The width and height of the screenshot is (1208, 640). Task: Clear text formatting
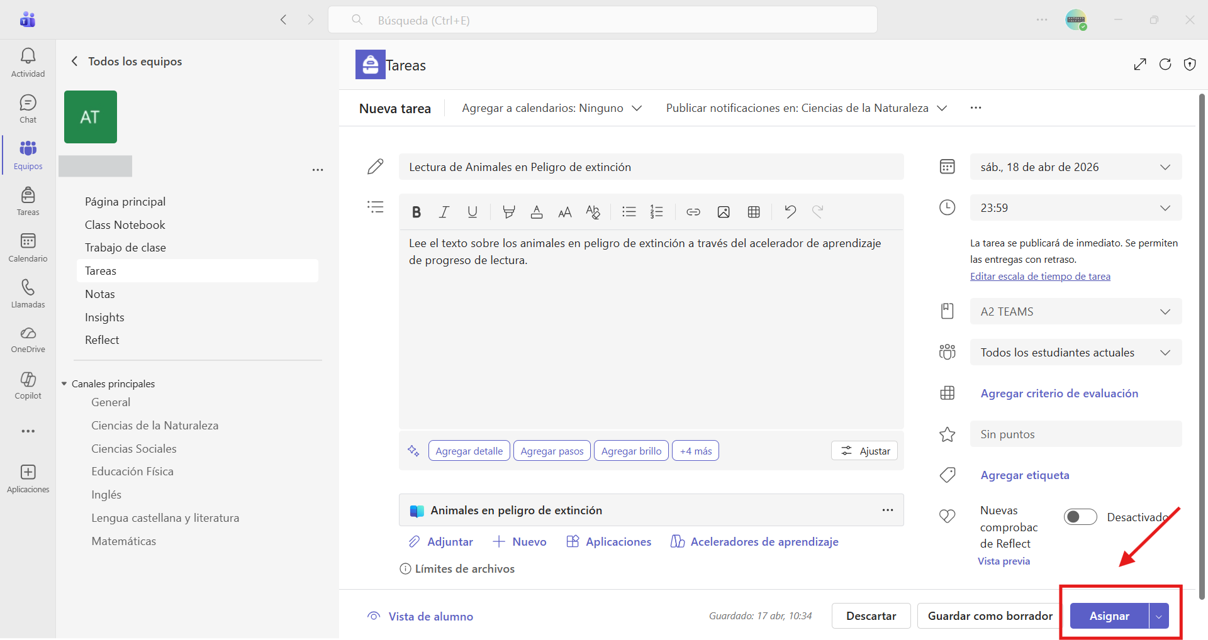[x=593, y=212]
